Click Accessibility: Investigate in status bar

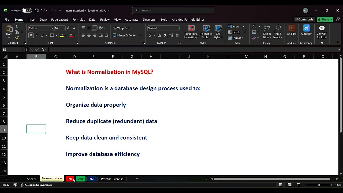coord(36,185)
